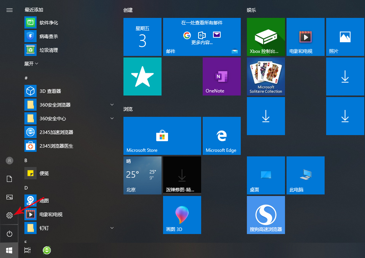Open 3D 查看器 from the app list
This screenshot has height=258, width=365.
69,91
